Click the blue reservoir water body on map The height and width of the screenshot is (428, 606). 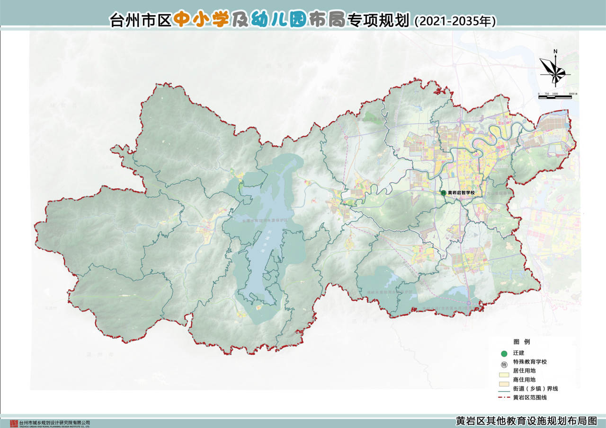pos(268,236)
